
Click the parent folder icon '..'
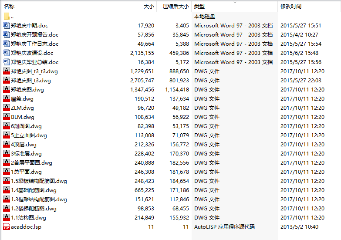point(7,16)
